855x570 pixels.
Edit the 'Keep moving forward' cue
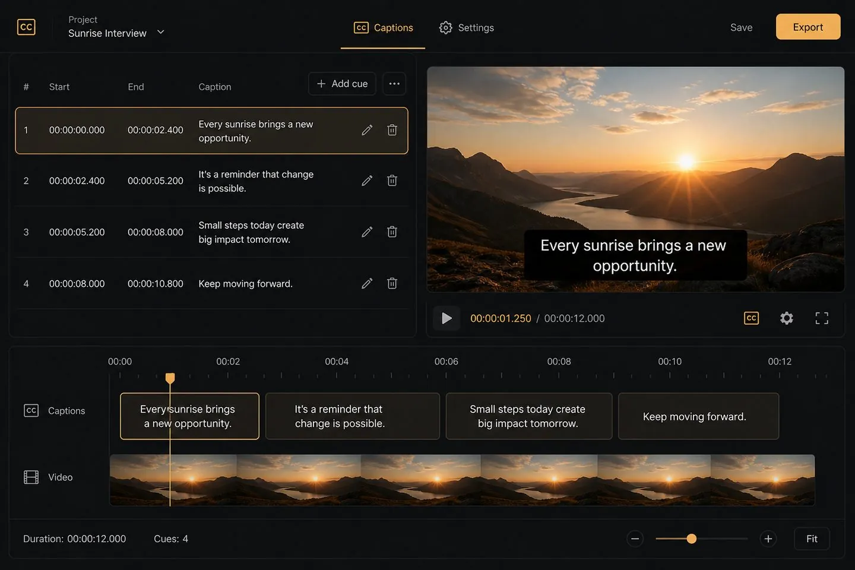tap(367, 283)
